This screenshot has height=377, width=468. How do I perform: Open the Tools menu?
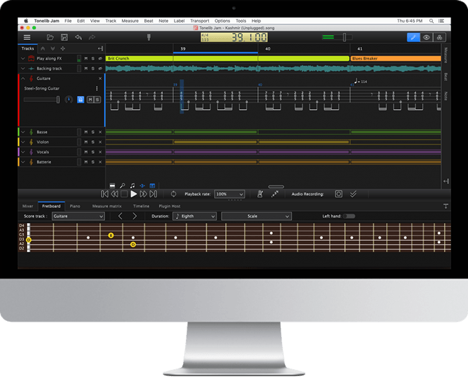click(241, 21)
